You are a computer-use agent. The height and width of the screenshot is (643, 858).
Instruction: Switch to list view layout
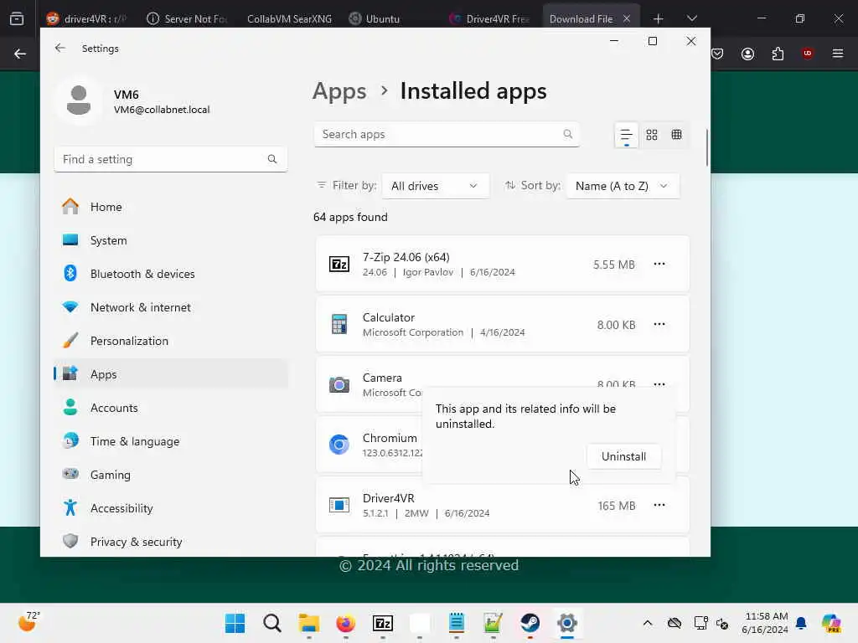[627, 135]
